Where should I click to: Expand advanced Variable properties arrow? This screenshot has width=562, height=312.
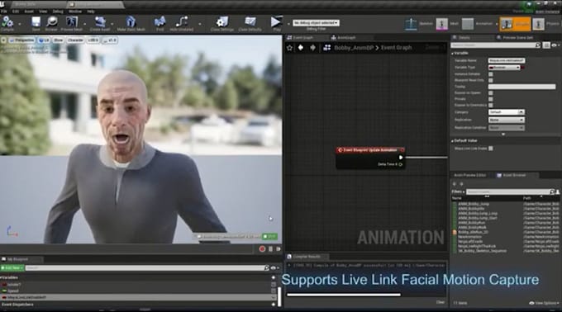(503, 135)
